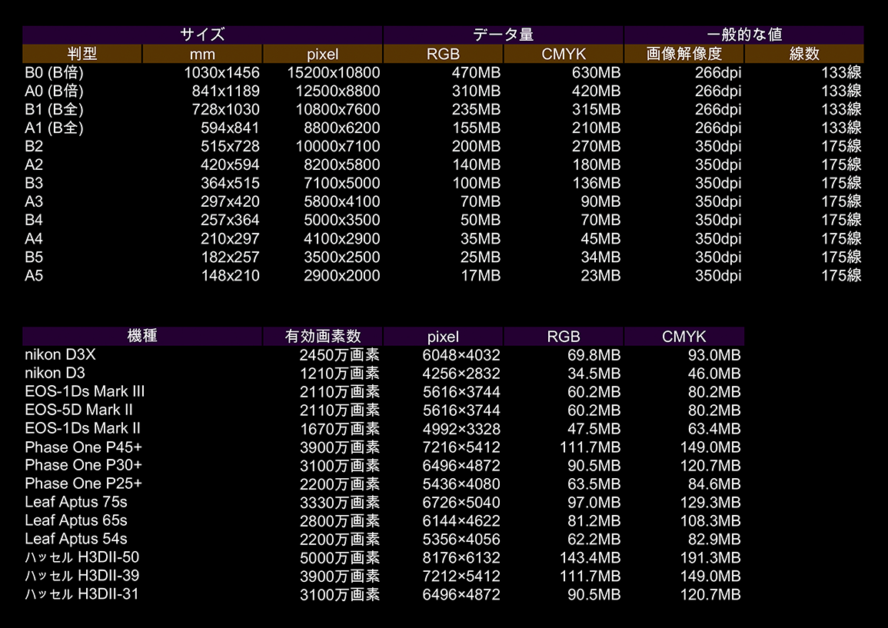The height and width of the screenshot is (628, 888).
Task: Click the Phase One P30+ label
Action: point(83,466)
